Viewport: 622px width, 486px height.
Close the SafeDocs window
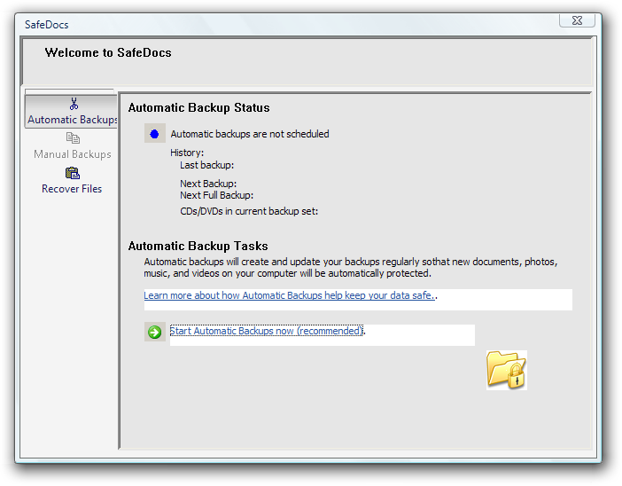pos(577,20)
